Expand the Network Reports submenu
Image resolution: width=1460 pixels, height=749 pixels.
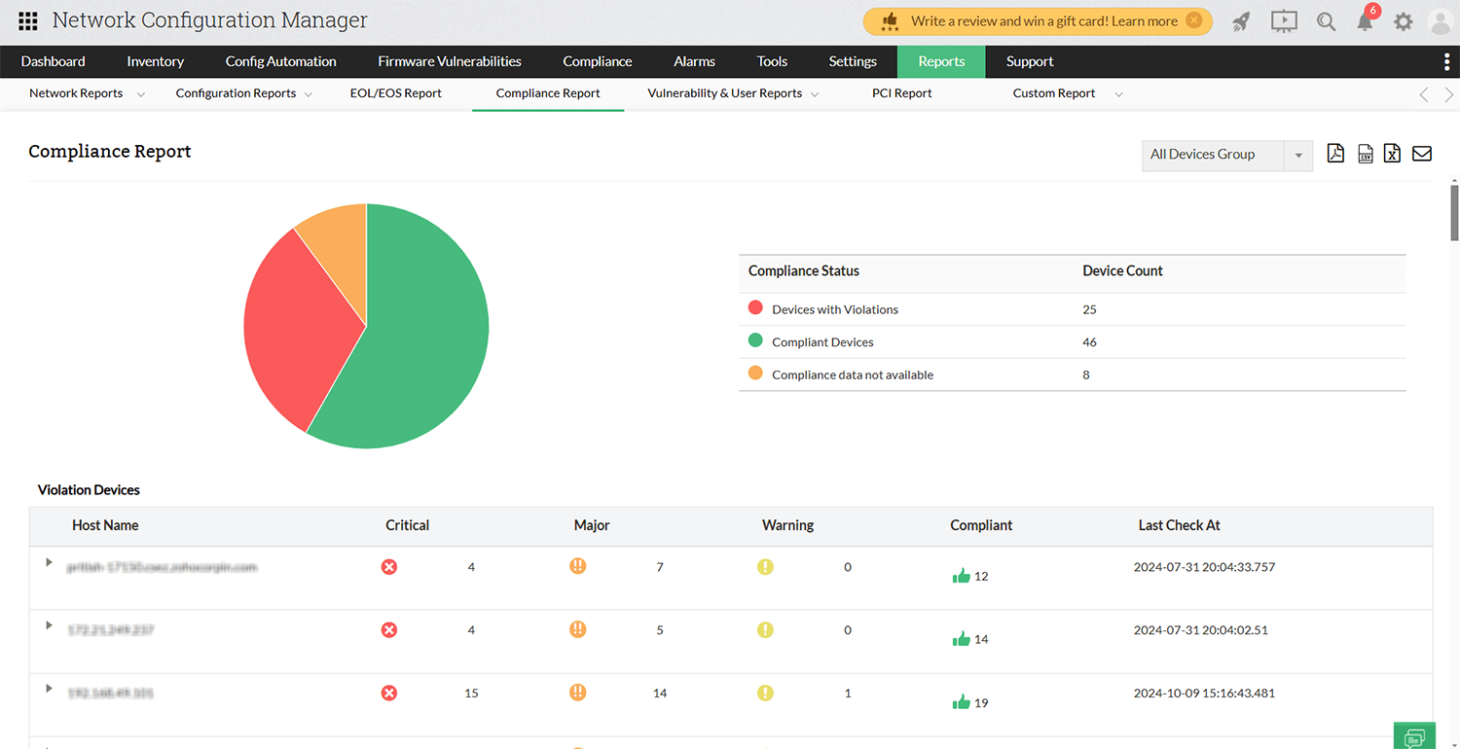click(x=140, y=93)
